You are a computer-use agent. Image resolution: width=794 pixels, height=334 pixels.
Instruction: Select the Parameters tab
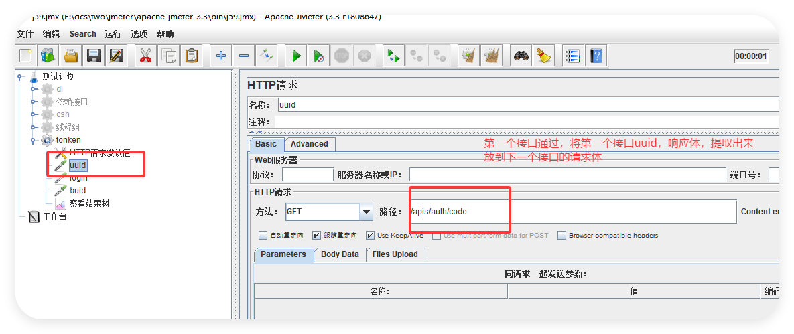[x=283, y=254]
